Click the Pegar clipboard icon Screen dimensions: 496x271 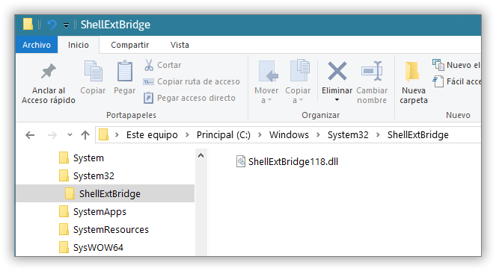click(x=125, y=71)
